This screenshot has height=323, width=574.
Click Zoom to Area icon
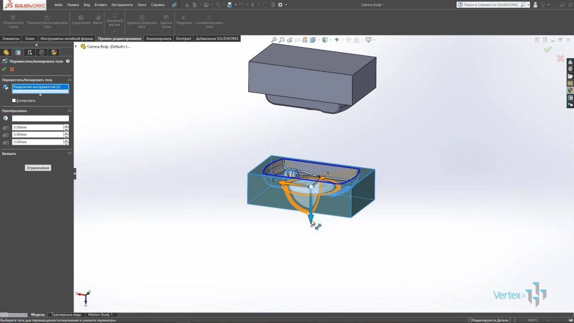click(x=281, y=40)
